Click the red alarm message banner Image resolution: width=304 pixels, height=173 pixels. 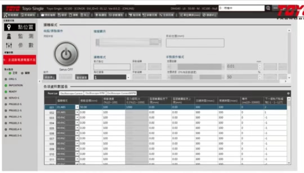click(19, 60)
